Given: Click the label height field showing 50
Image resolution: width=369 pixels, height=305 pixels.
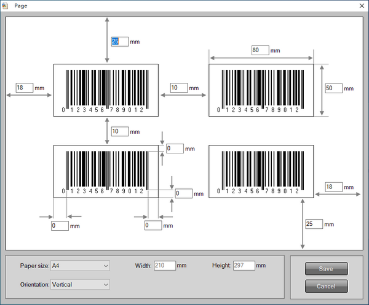Looking at the screenshot, I should 333,88.
